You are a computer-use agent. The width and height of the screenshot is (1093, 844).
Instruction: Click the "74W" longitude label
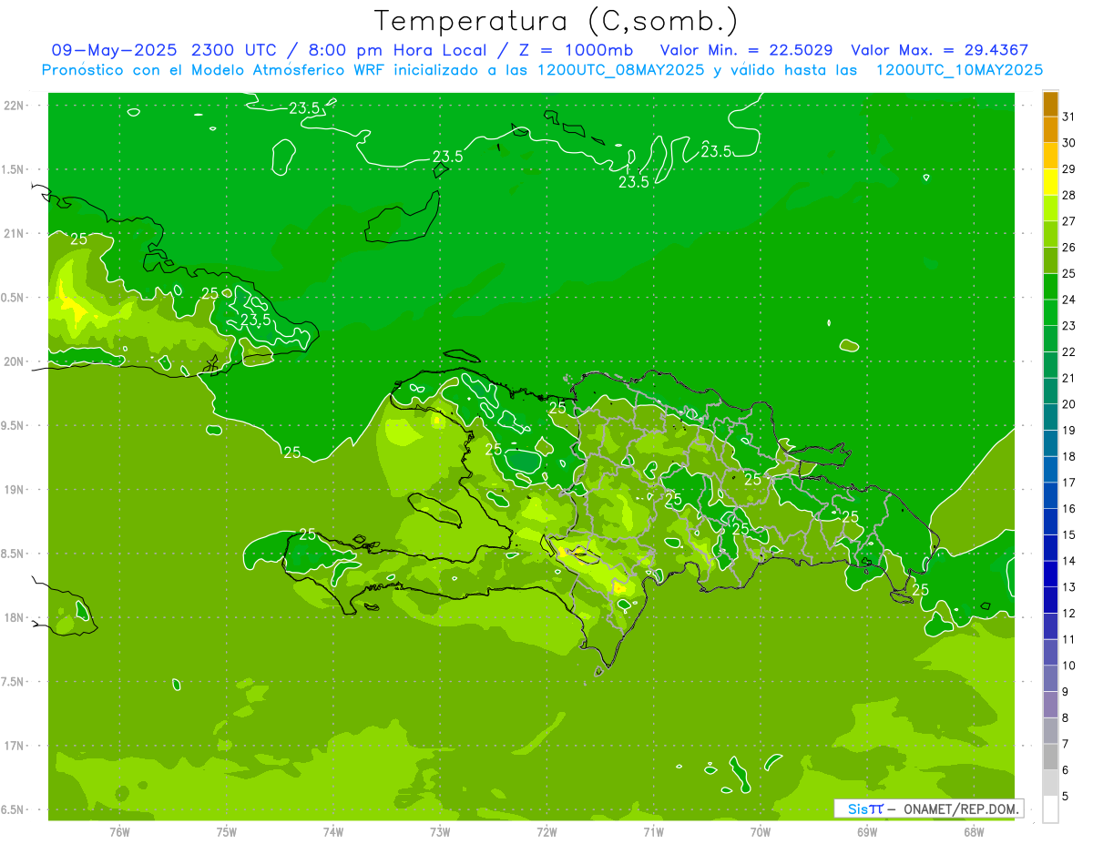pyautogui.click(x=333, y=832)
